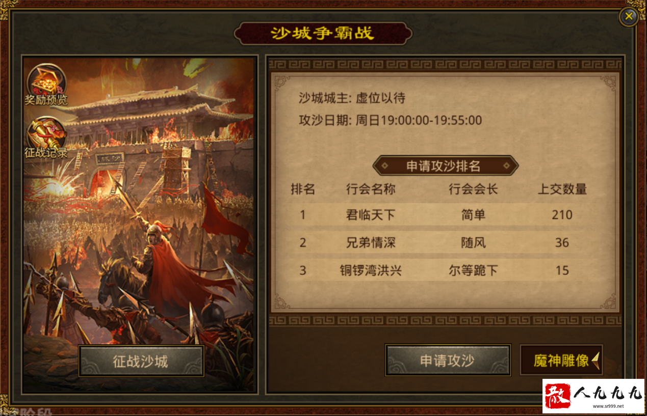Click the 排名 column header
Screen dimensions: 647x416
point(303,189)
